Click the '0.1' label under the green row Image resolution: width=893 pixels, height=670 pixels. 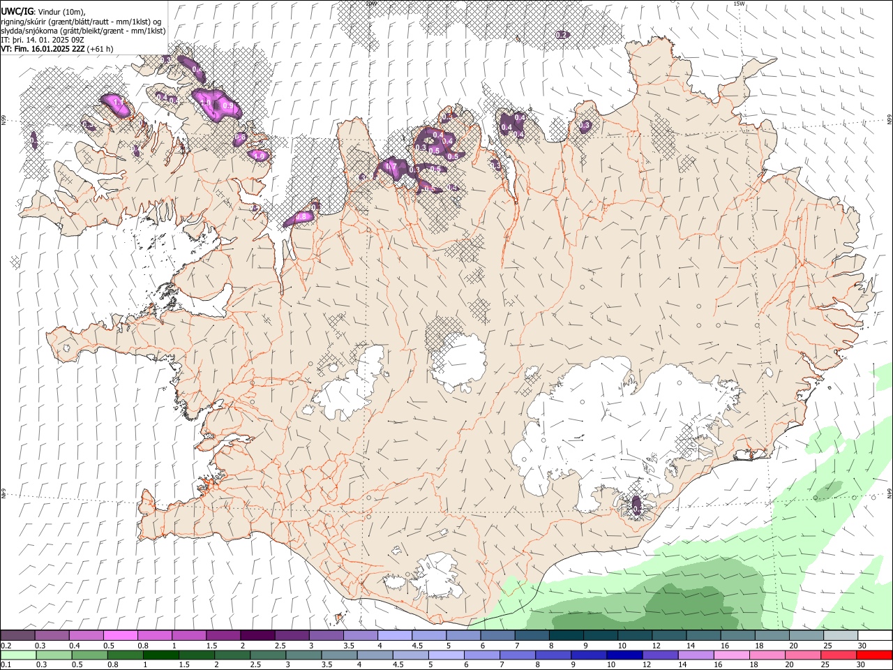point(6,664)
